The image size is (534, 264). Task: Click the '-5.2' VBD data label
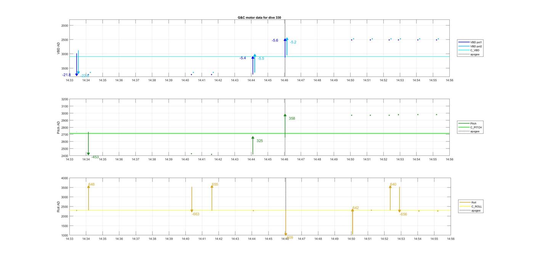click(x=293, y=42)
